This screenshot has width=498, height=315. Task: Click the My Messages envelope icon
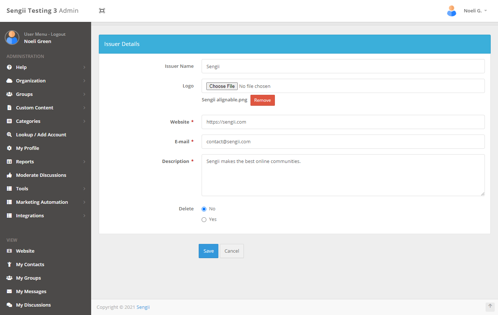click(9, 291)
